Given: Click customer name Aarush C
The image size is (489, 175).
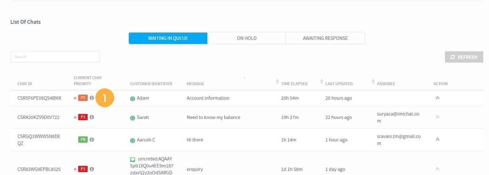Looking at the screenshot, I should [x=146, y=140].
